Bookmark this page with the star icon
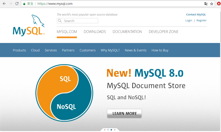Image resolution: width=221 pixels, height=132 pixels. click(x=211, y=4)
